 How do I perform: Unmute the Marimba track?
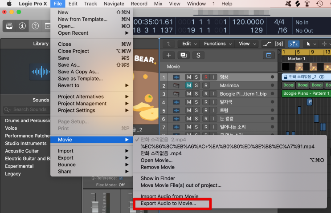(x=189, y=85)
